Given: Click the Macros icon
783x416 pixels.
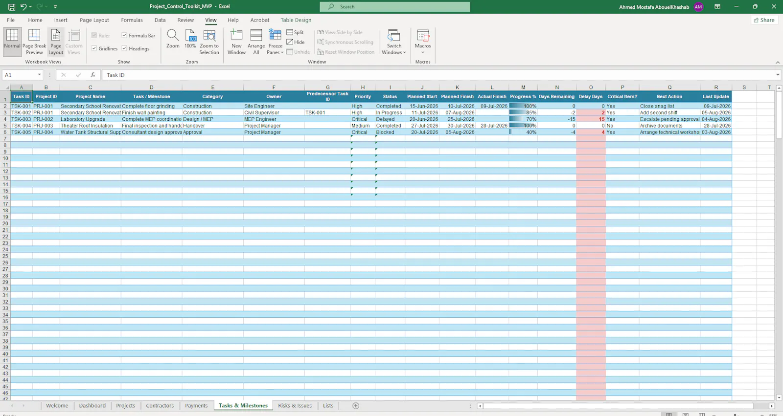Looking at the screenshot, I should [x=423, y=35].
